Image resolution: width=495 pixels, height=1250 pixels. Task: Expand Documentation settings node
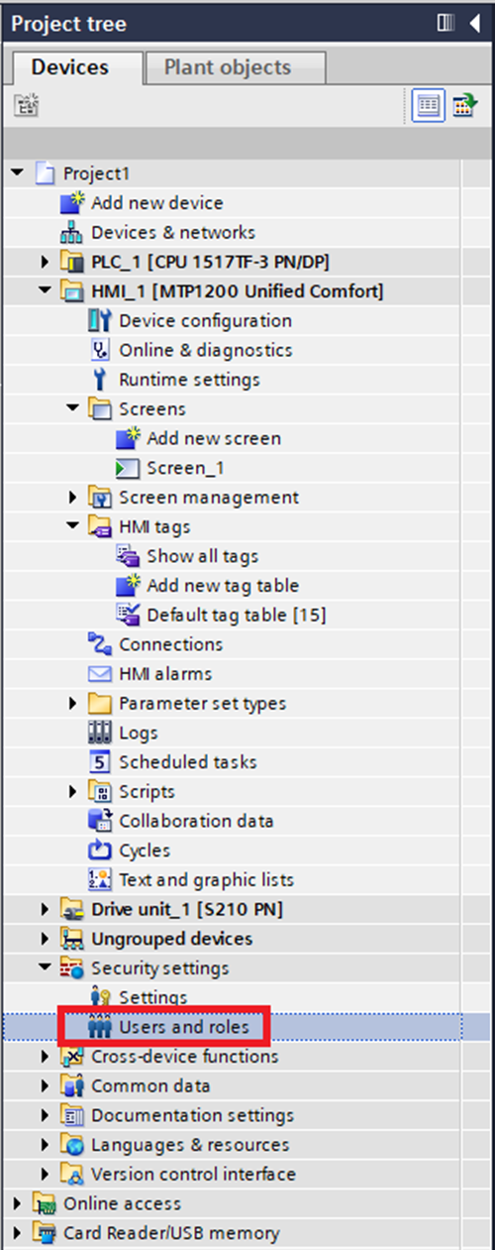pos(46,1115)
